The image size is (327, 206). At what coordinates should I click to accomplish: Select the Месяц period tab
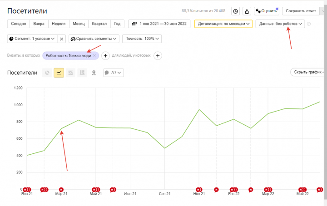click(79, 24)
